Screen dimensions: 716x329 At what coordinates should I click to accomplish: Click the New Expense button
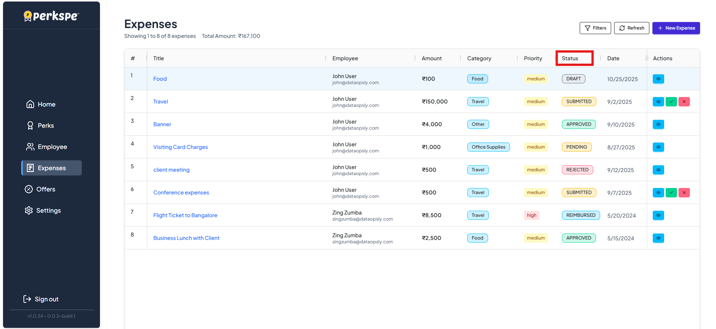676,28
